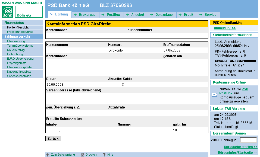Switch to the Banking tab
This screenshot has width=260, height=157.
click(x=60, y=14)
